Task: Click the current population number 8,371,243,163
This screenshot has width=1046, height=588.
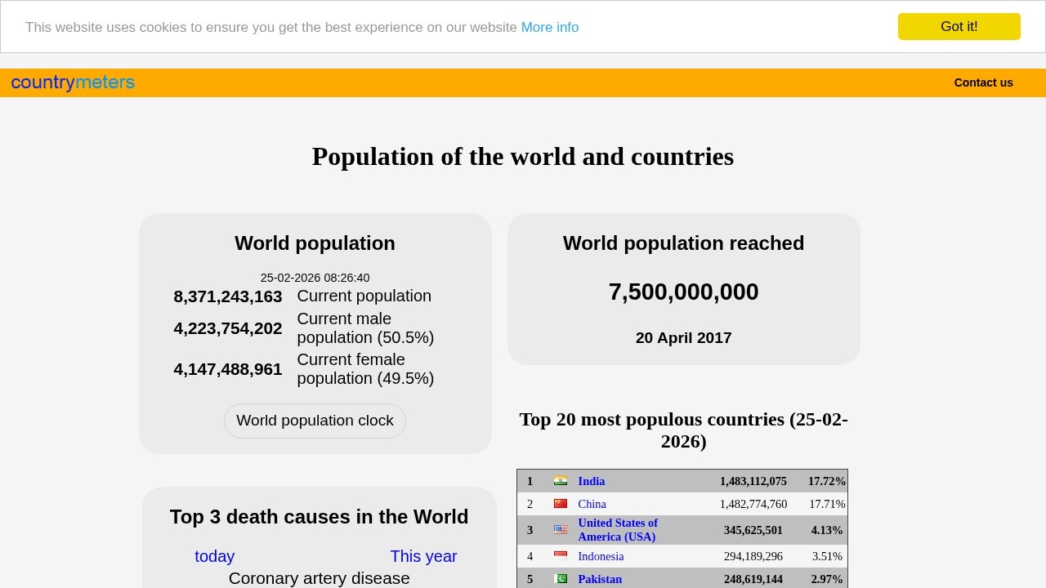Action: [x=228, y=296]
